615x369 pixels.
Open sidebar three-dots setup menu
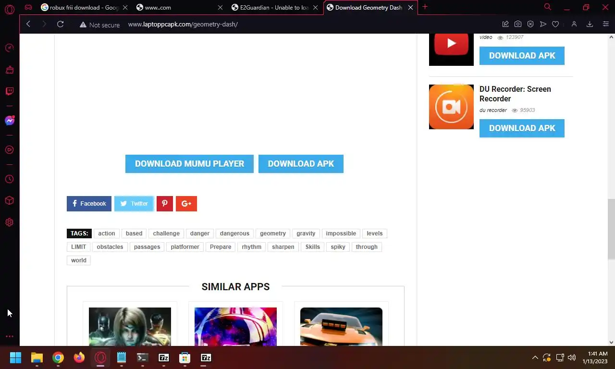(9, 336)
